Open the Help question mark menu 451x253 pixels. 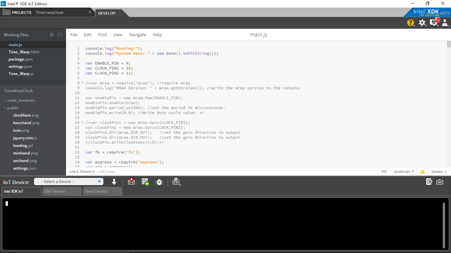pyautogui.click(x=410, y=23)
